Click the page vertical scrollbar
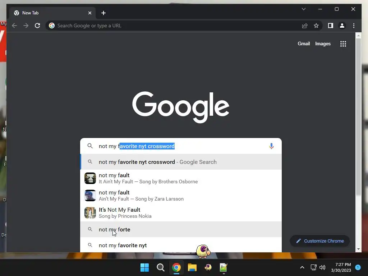This screenshot has height=276, width=368. click(x=358, y=118)
